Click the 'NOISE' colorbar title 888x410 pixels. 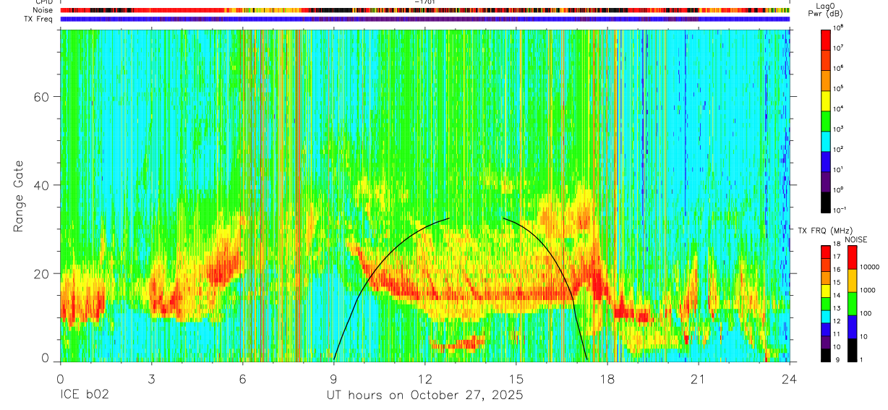point(856,239)
